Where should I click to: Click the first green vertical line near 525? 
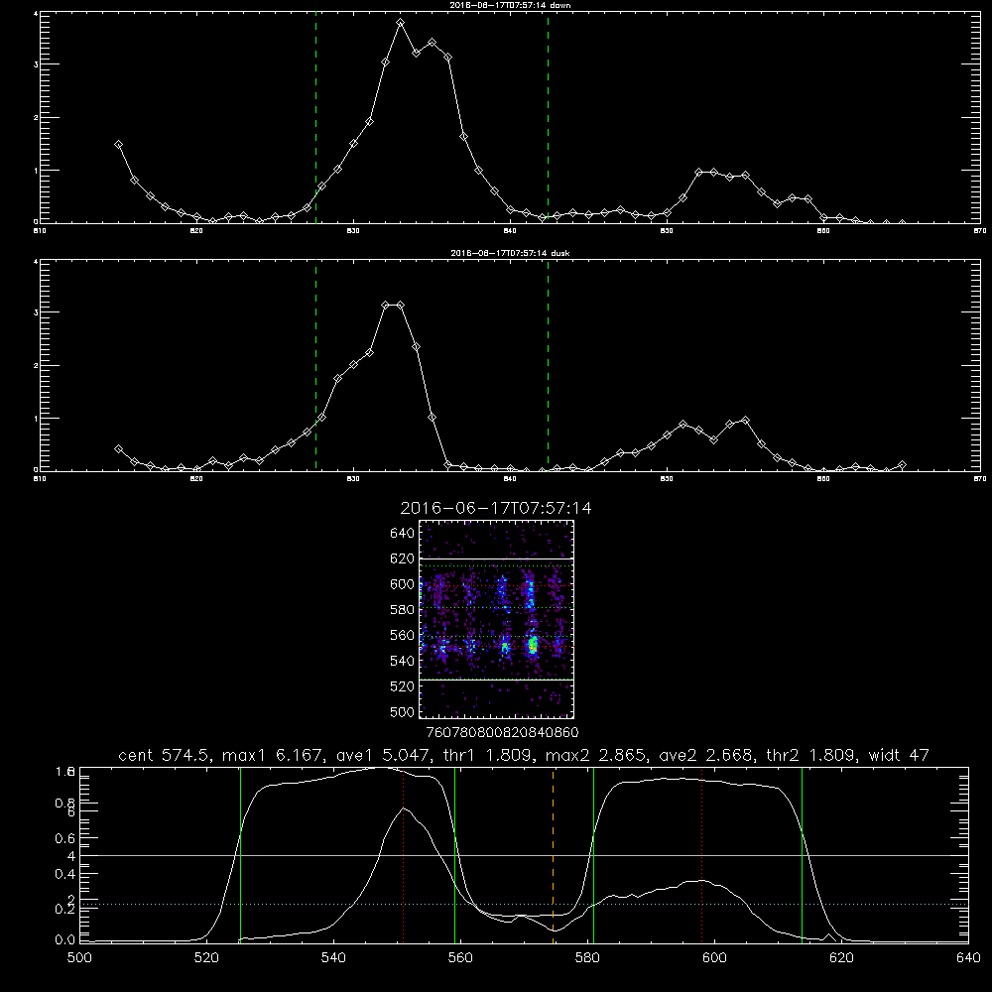(x=240, y=855)
